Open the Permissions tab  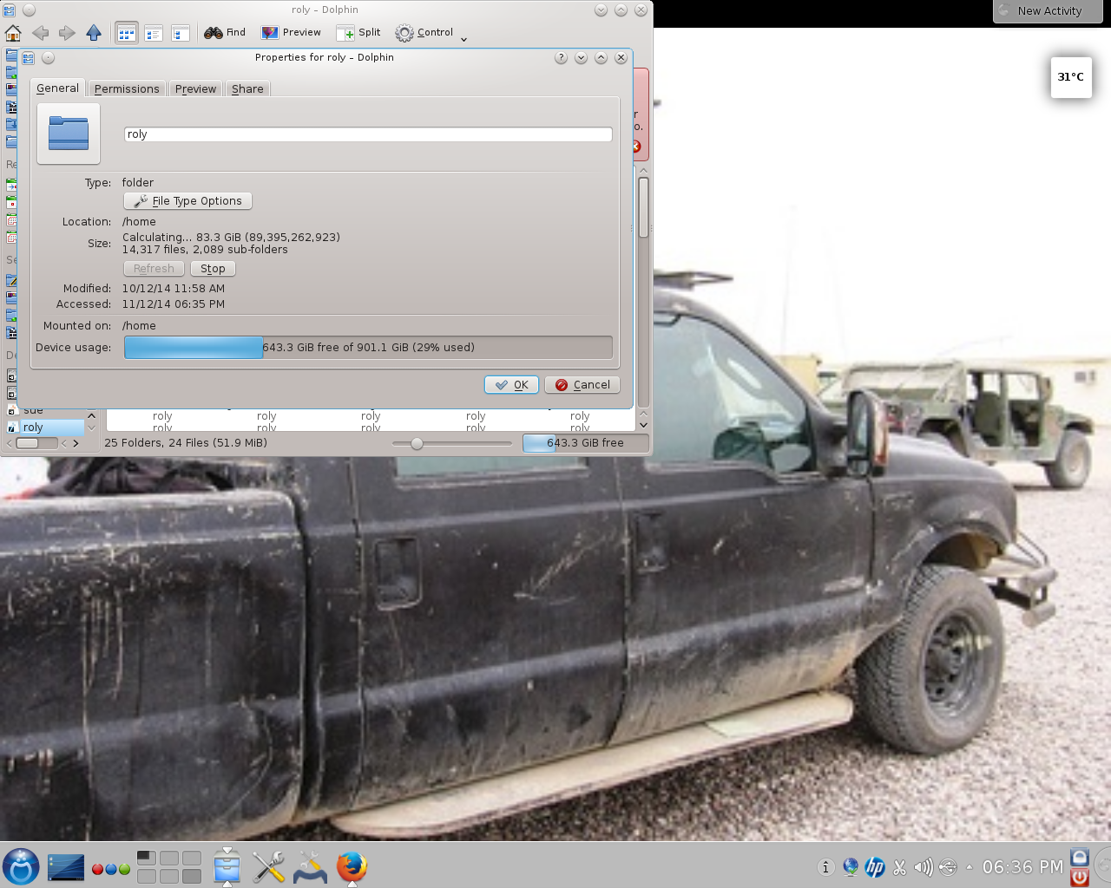127,88
